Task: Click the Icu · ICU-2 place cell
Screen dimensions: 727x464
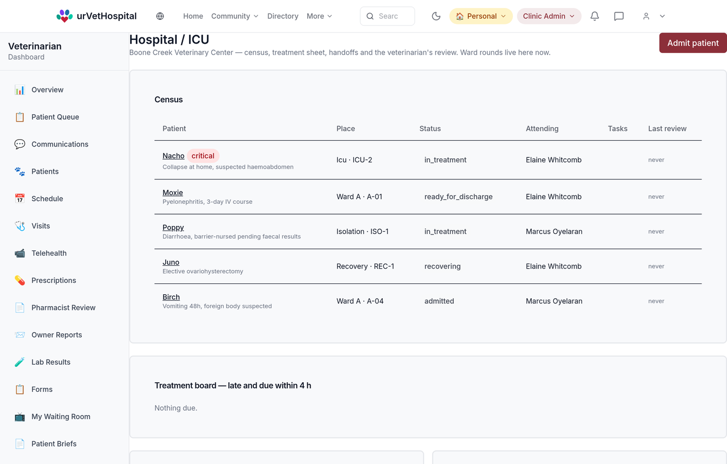Action: [x=354, y=160]
